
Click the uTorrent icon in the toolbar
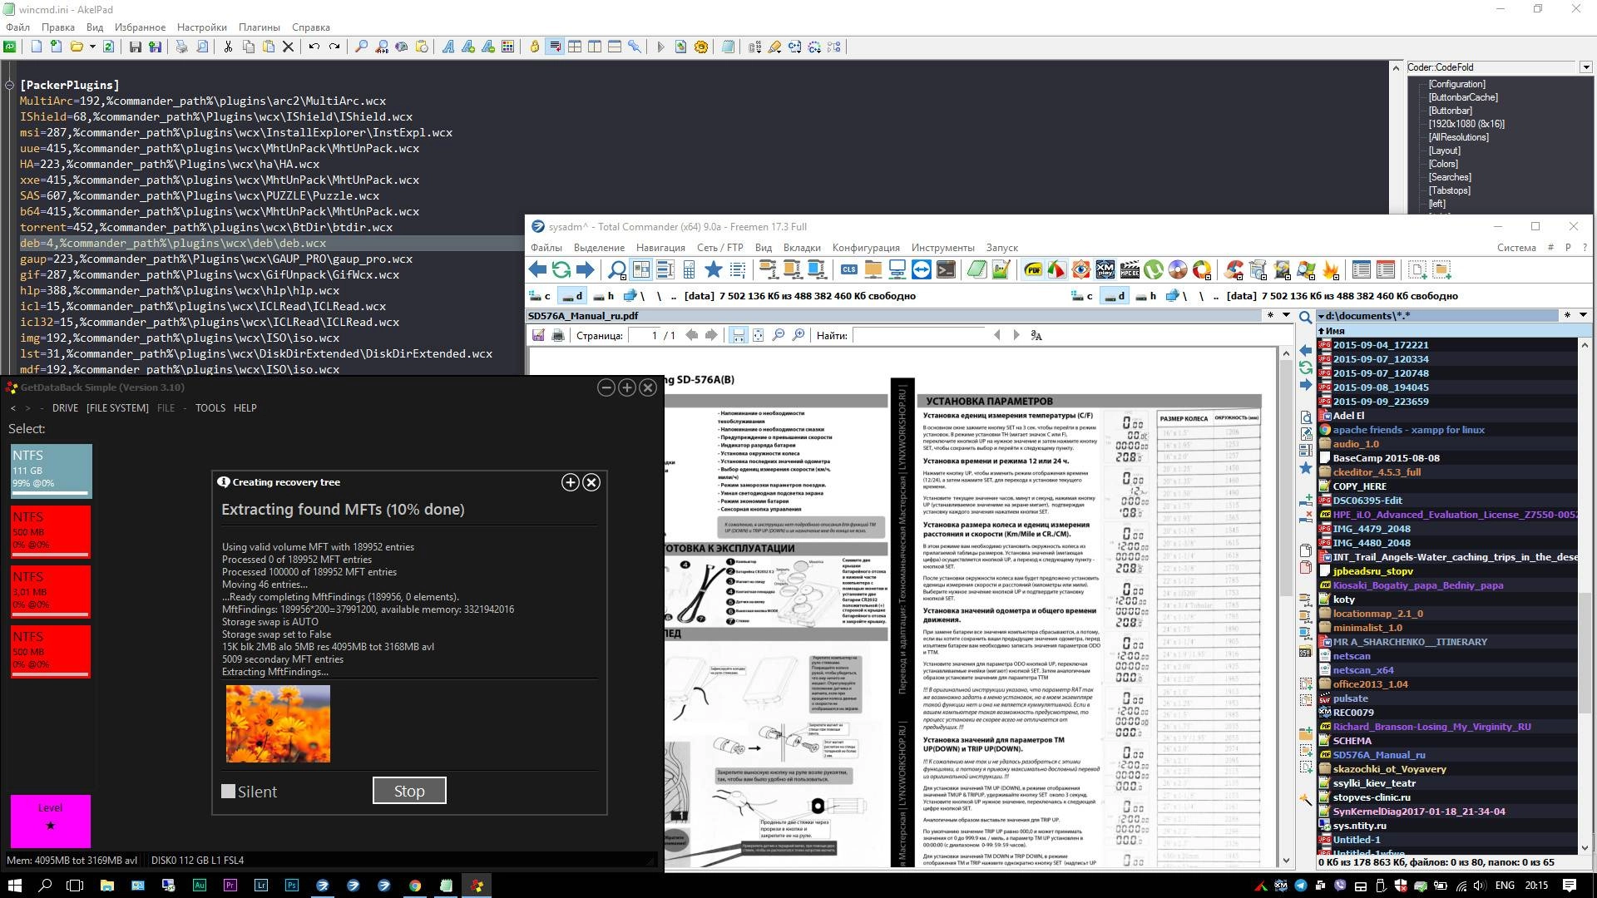[1154, 269]
